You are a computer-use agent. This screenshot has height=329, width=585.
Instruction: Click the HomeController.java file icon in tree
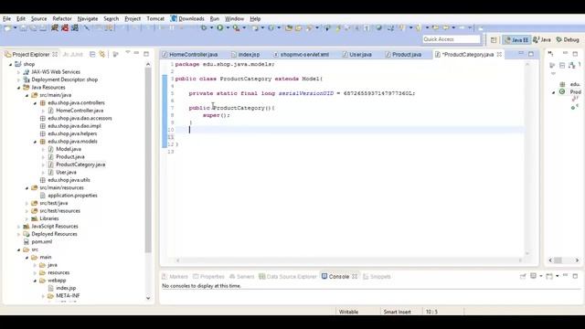tap(51, 111)
